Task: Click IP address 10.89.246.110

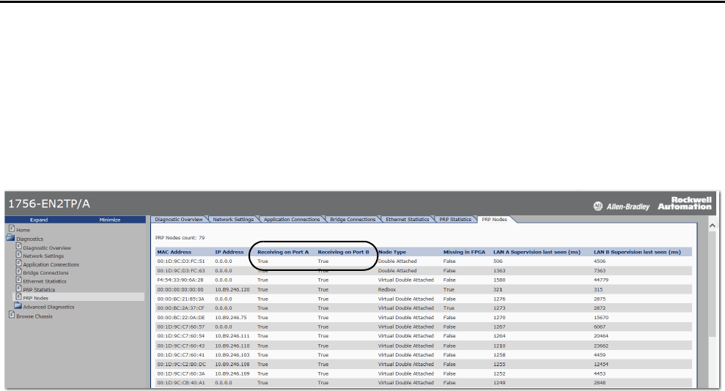Action: pos(232,346)
